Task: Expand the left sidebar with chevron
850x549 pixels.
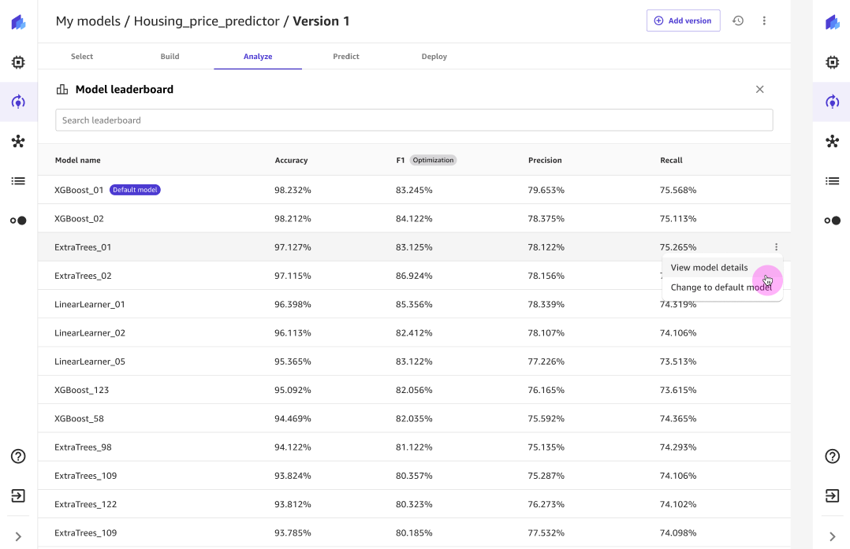Action: coord(18,536)
